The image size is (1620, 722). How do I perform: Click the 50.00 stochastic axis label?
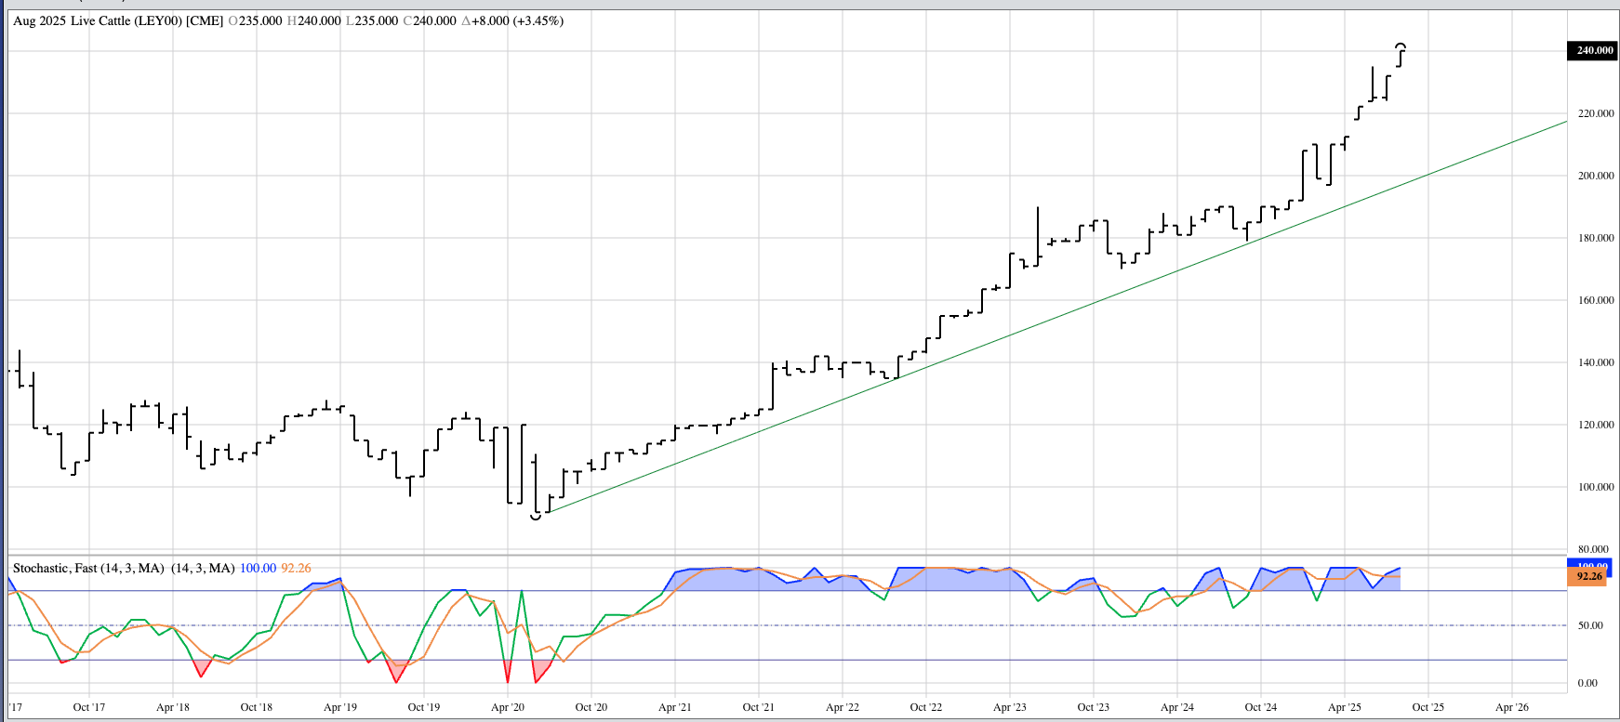pyautogui.click(x=1590, y=625)
